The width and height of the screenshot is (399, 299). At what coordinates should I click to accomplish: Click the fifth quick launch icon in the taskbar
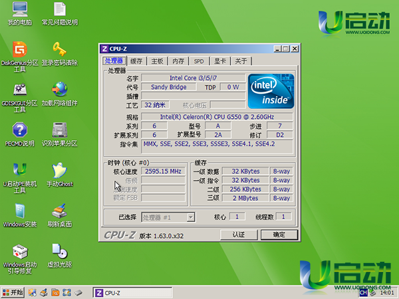pyautogui.click(x=78, y=292)
